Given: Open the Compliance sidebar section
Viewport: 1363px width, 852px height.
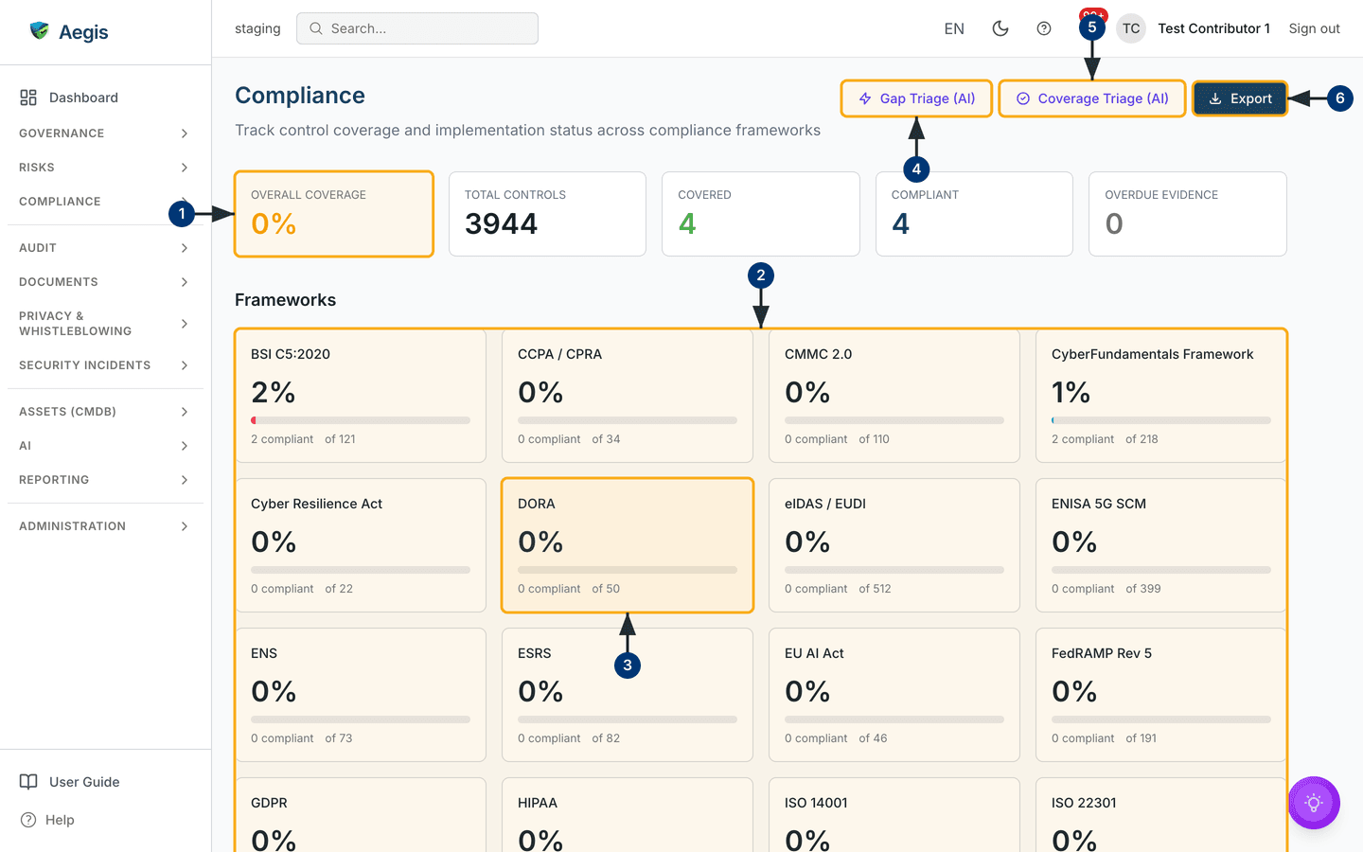Looking at the screenshot, I should [x=105, y=202].
